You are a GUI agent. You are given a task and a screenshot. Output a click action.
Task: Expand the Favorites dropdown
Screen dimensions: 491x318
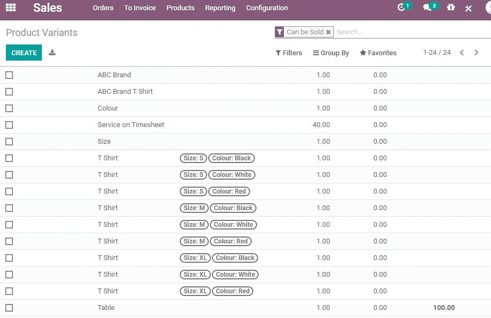pos(378,53)
